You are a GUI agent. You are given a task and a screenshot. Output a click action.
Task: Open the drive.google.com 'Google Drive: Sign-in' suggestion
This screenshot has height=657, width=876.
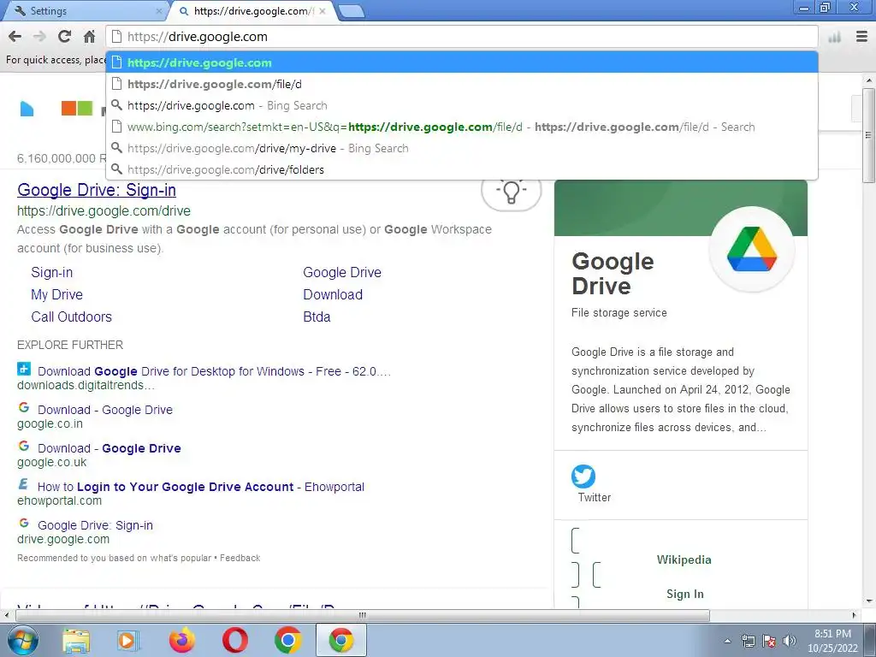[x=95, y=525]
